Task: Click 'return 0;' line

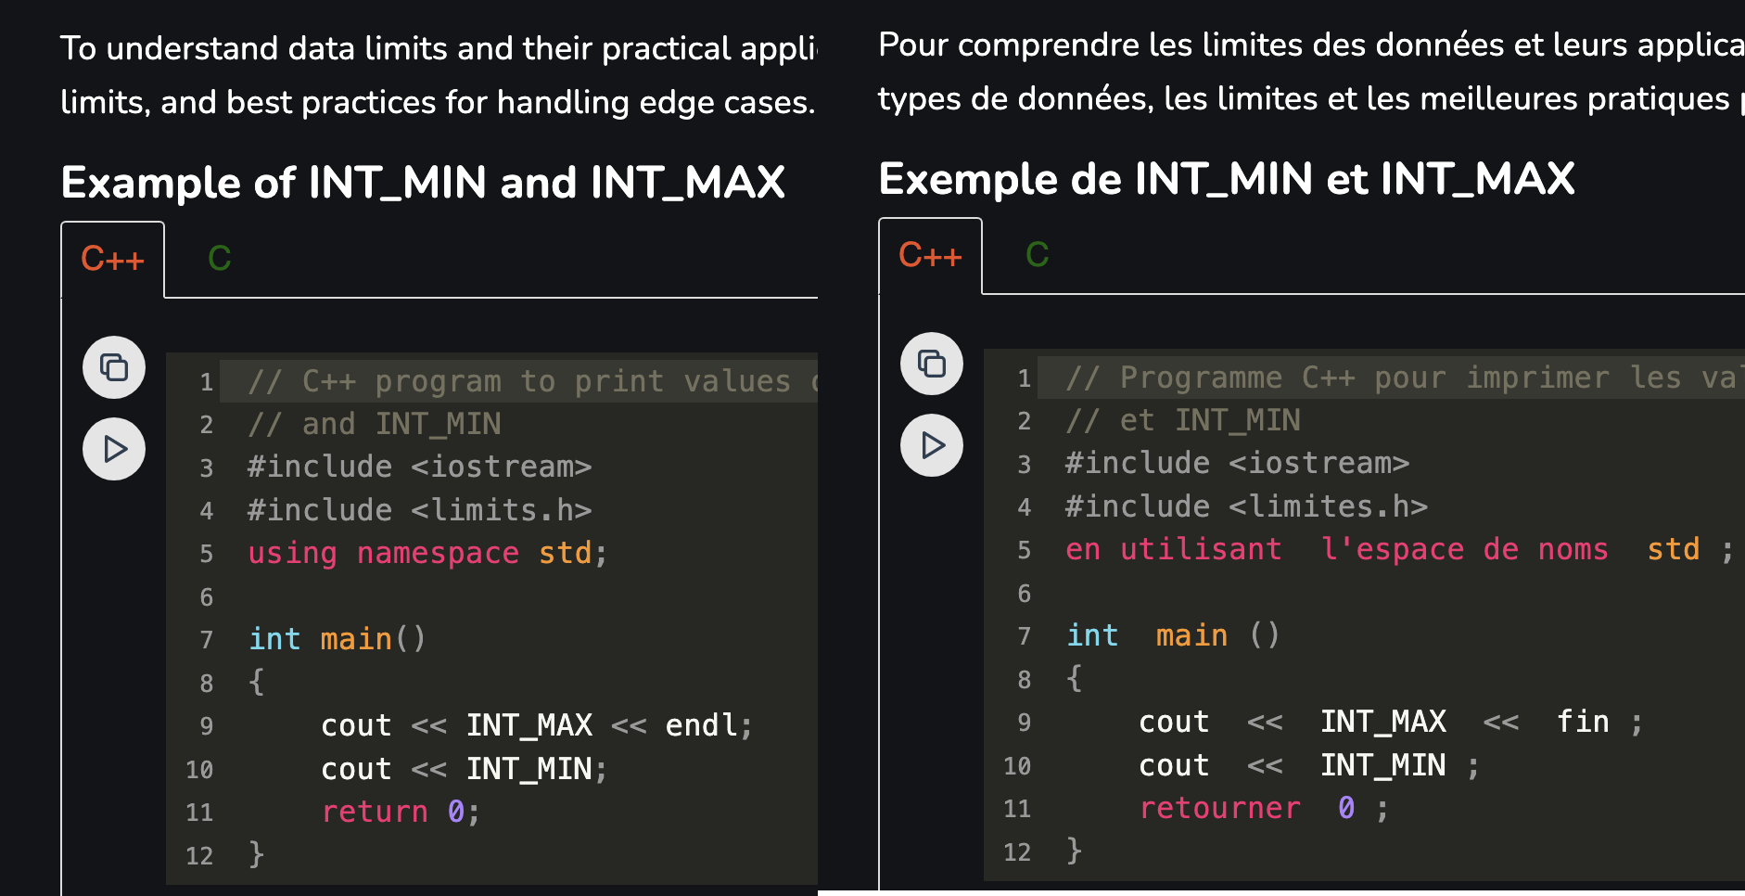Action: coord(401,812)
